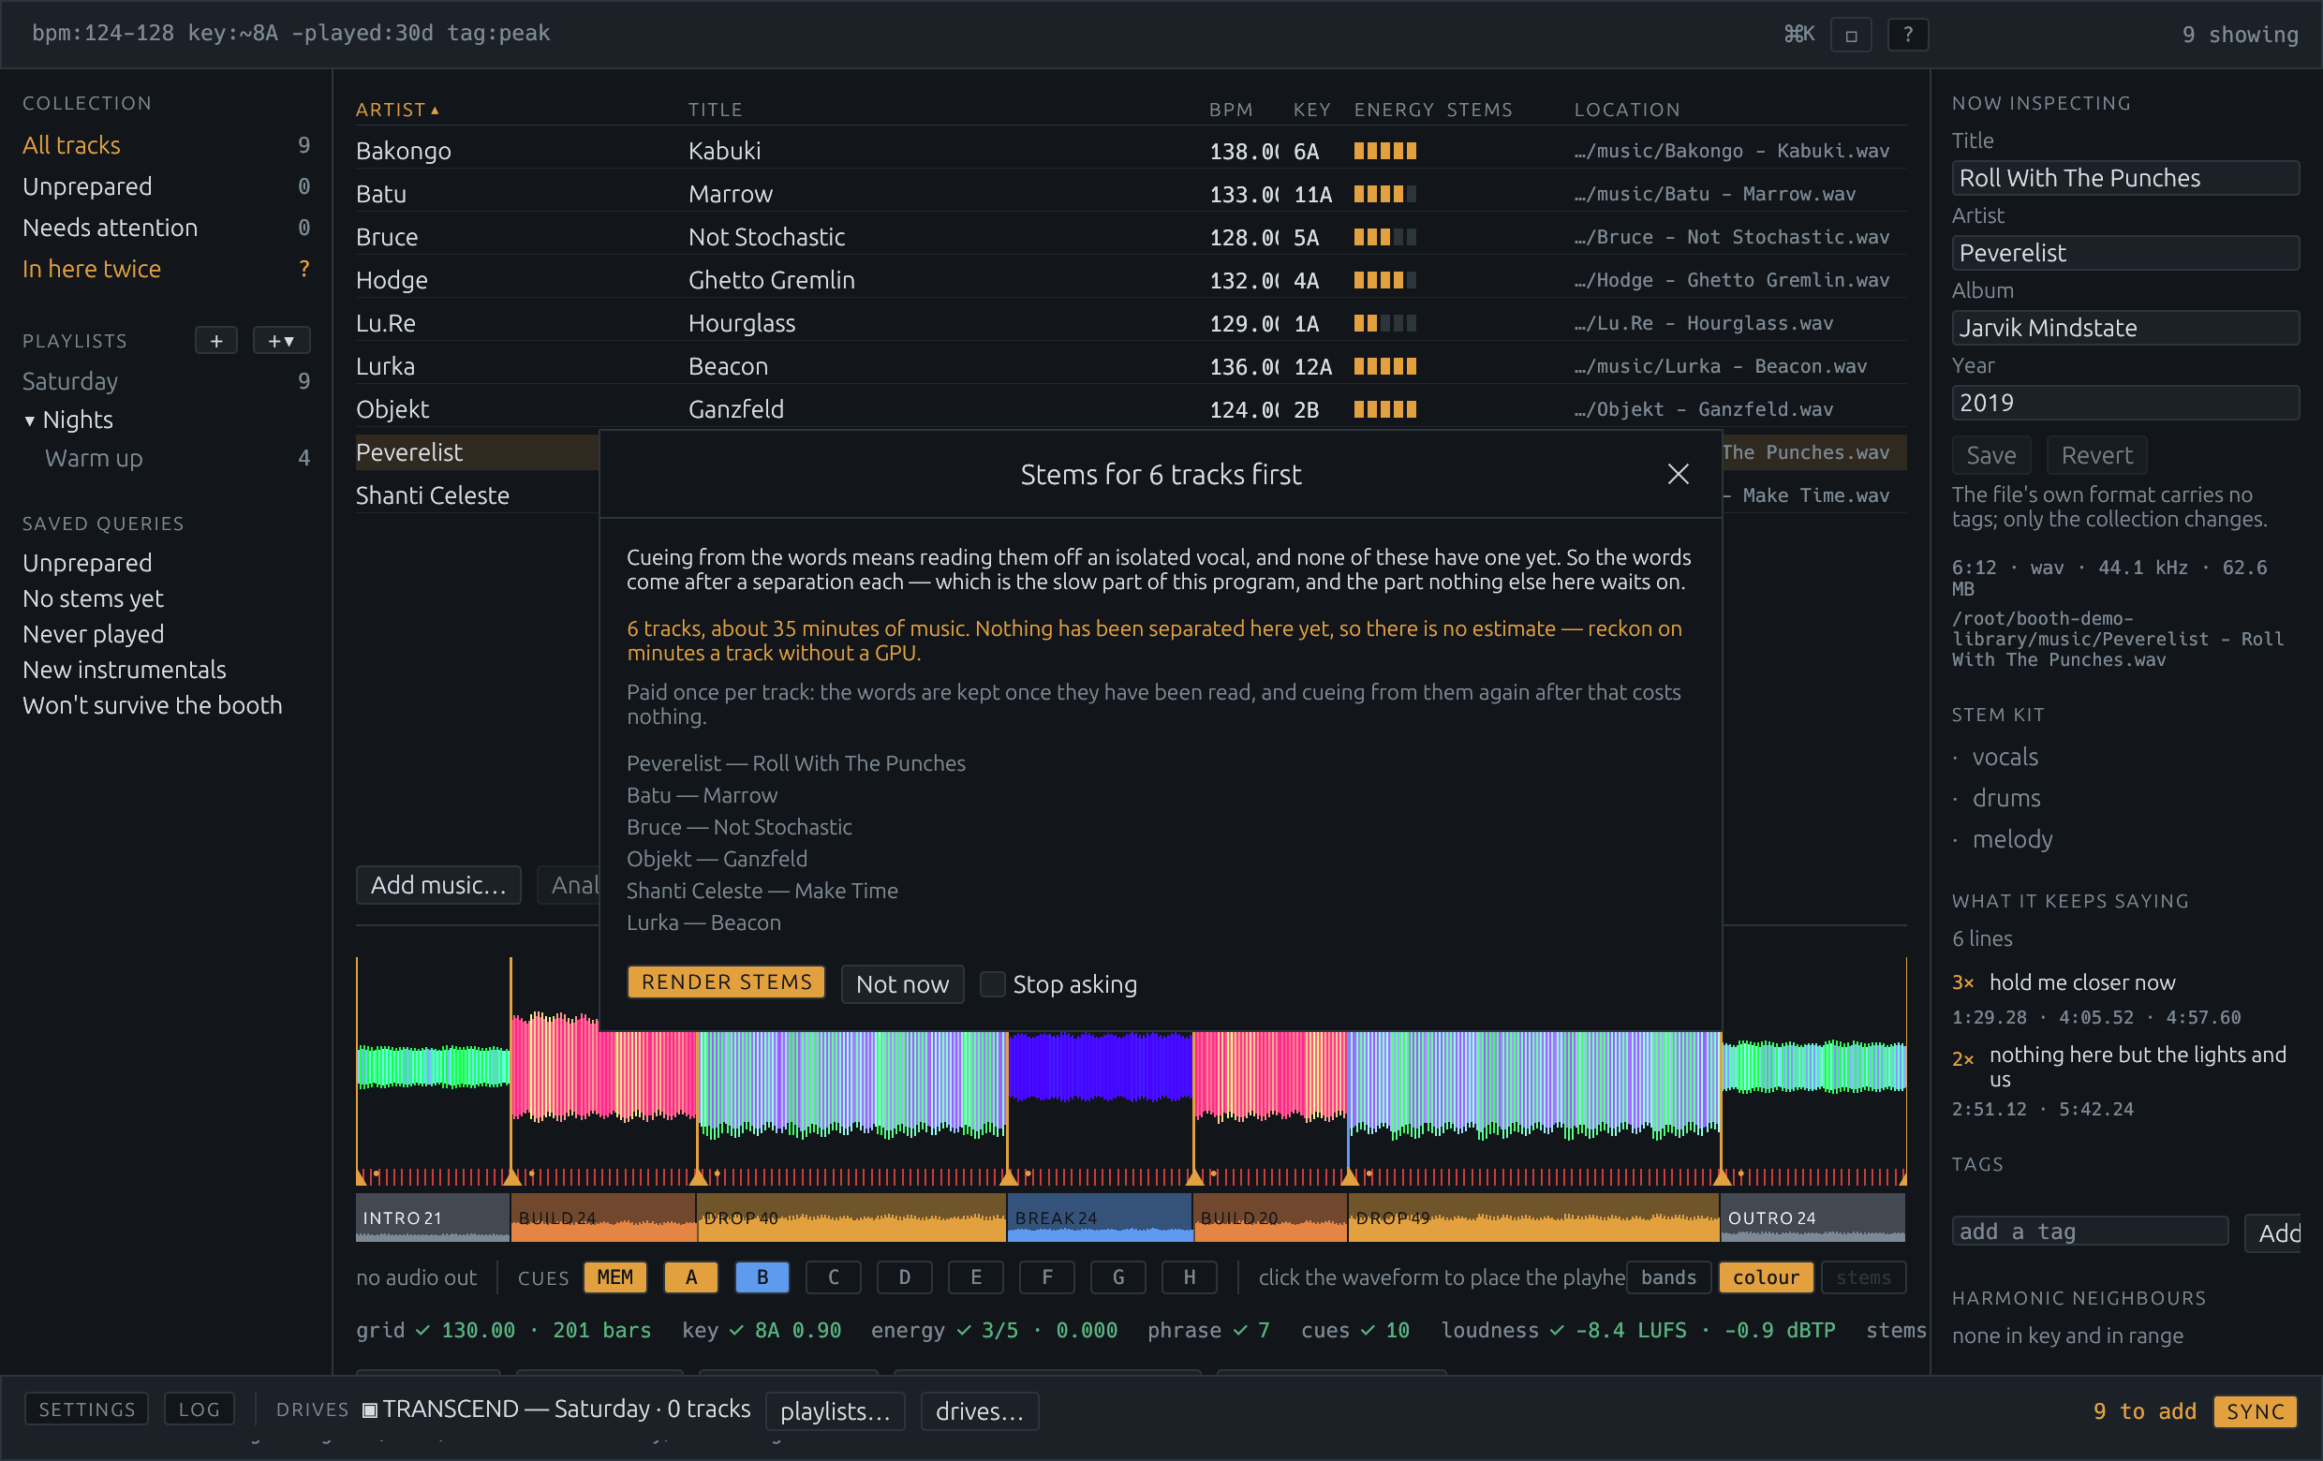Switch waveform view to stems
The width and height of the screenshot is (2323, 1461).
tap(1863, 1277)
